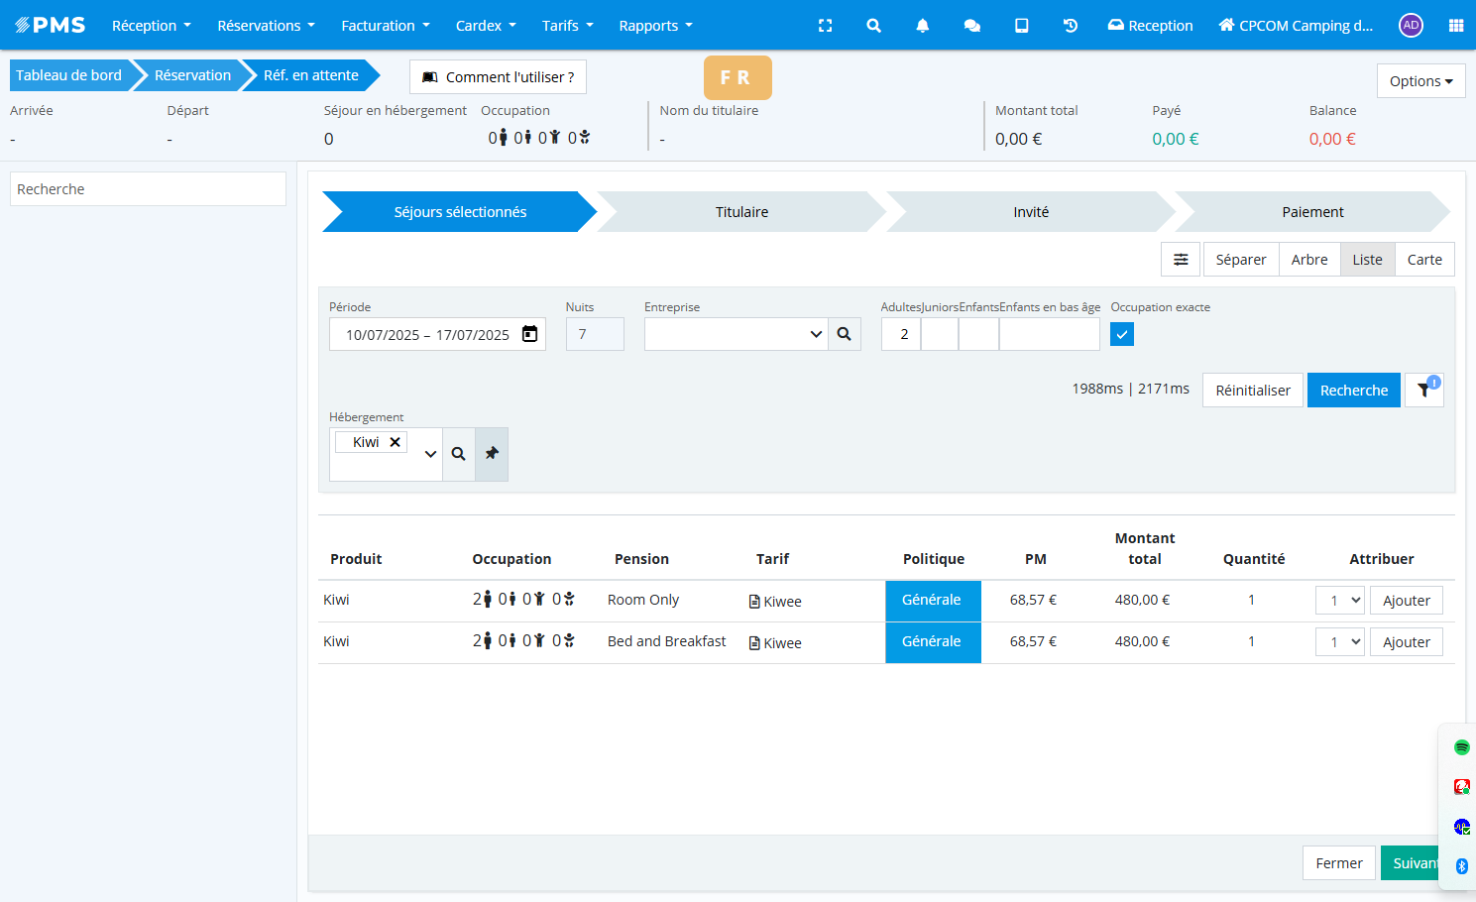
Task: Switch to the Carte view
Action: pyautogui.click(x=1423, y=260)
